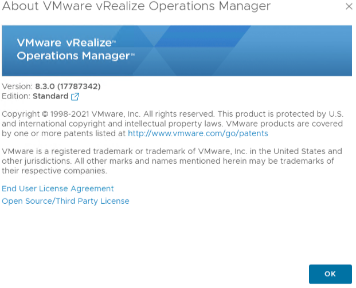The height and width of the screenshot is (288, 356).
Task: Click the registered trademark paragraph
Action: tap(172, 161)
